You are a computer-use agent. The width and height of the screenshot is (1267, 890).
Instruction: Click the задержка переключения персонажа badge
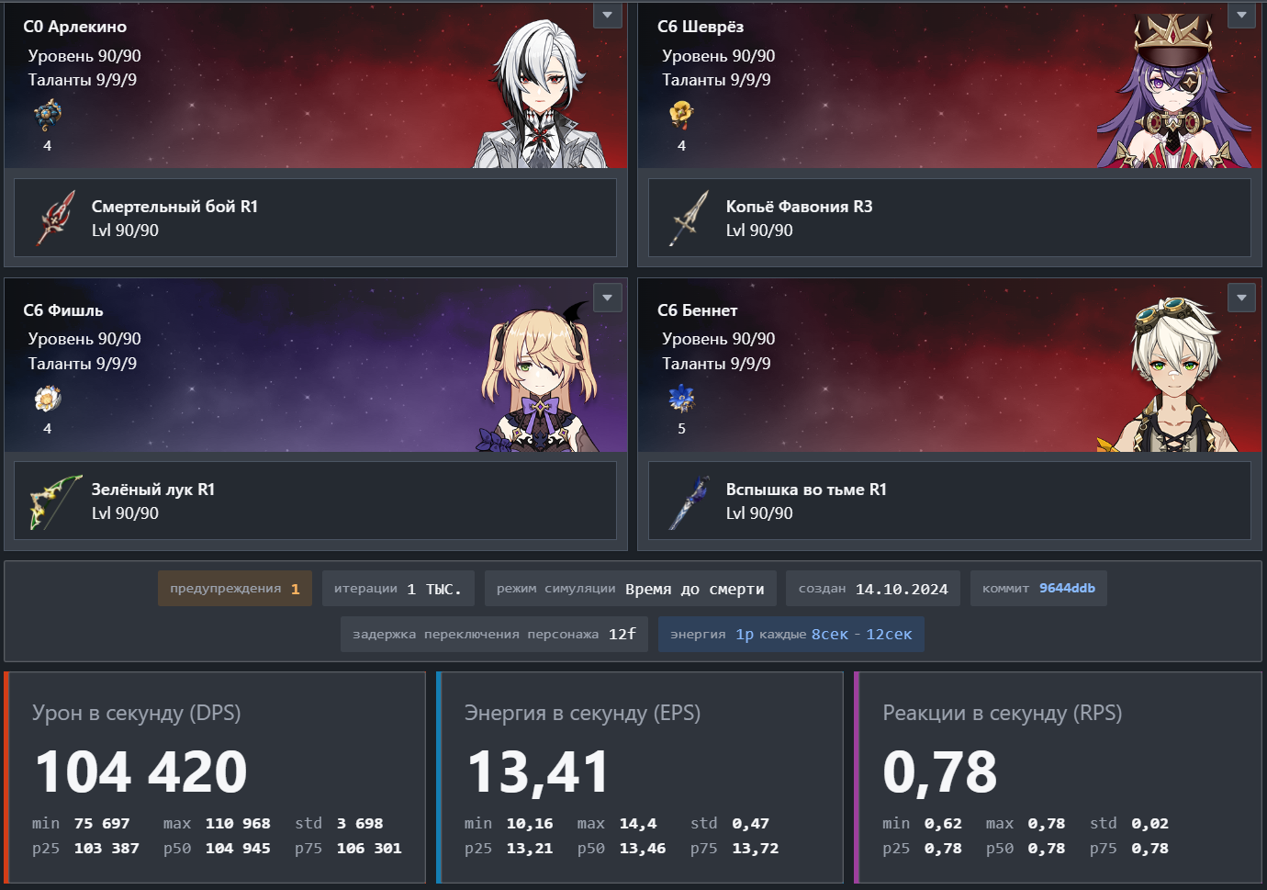pyautogui.click(x=494, y=634)
